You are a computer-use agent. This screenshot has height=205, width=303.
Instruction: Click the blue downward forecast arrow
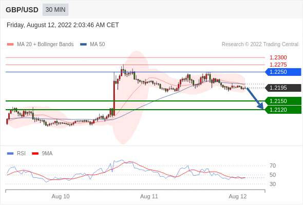pyautogui.click(x=255, y=98)
